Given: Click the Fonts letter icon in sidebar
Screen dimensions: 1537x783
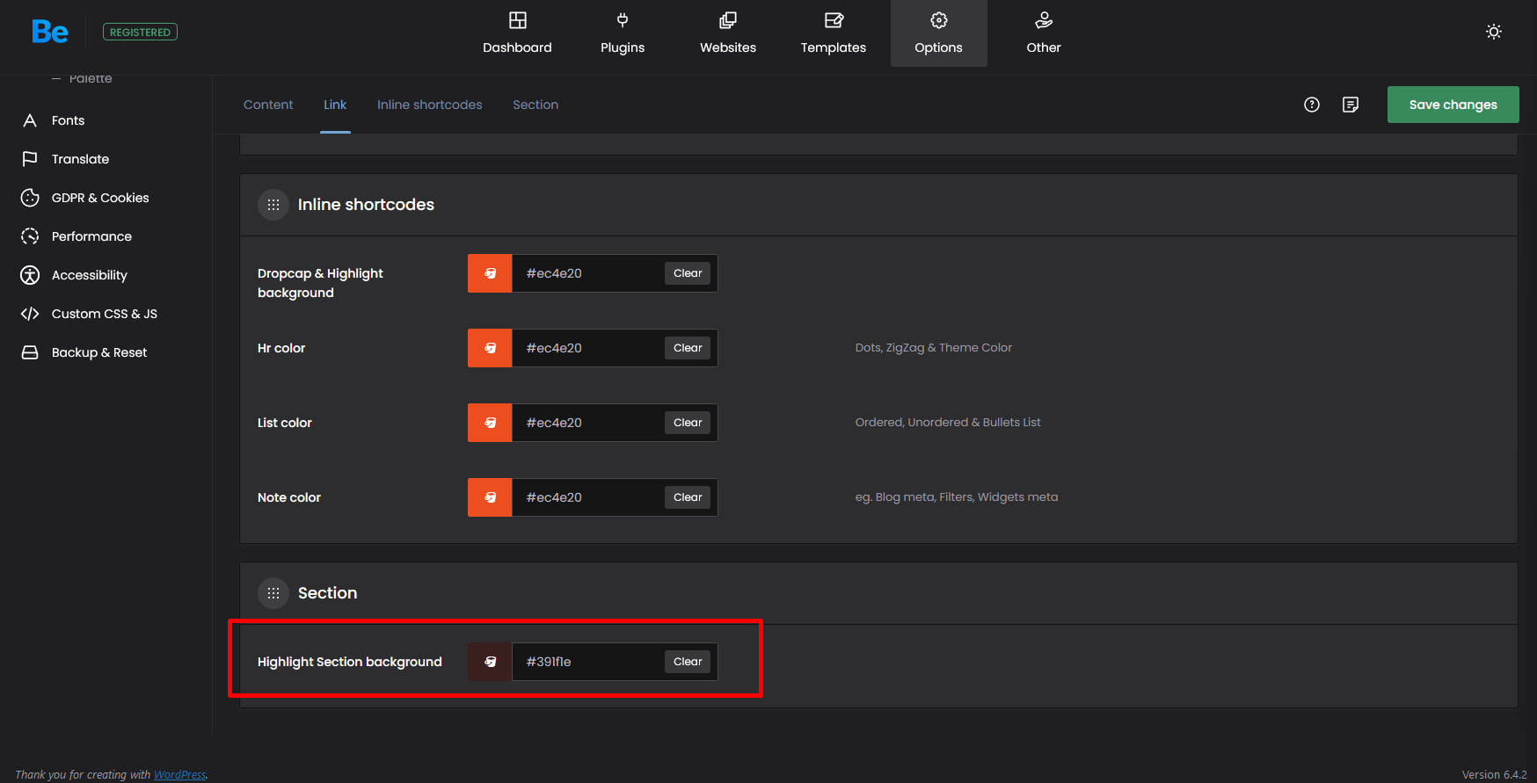Looking at the screenshot, I should coord(30,120).
